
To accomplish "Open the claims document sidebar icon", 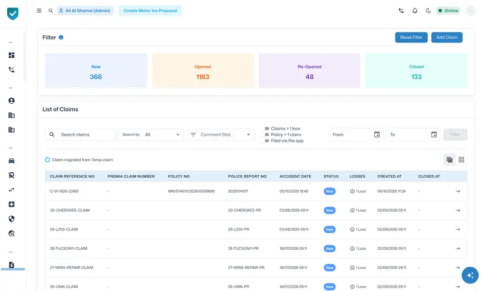I will pos(12,265).
